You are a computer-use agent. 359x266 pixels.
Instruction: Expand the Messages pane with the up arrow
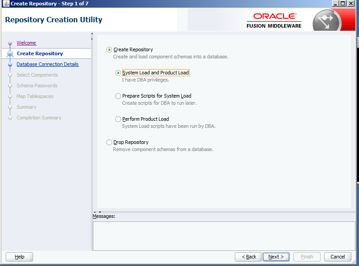(94, 212)
